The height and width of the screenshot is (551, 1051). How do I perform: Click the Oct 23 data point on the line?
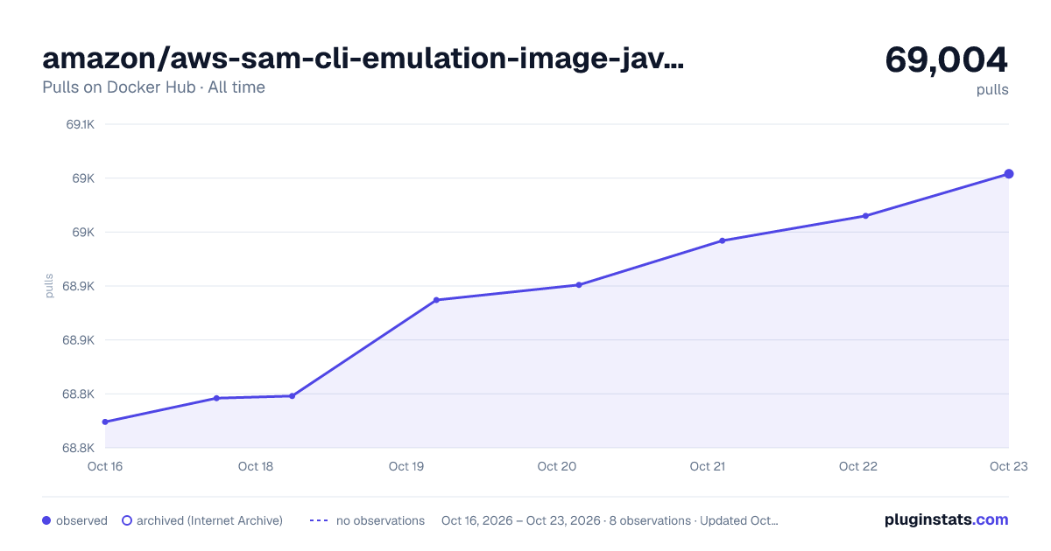pos(1009,174)
